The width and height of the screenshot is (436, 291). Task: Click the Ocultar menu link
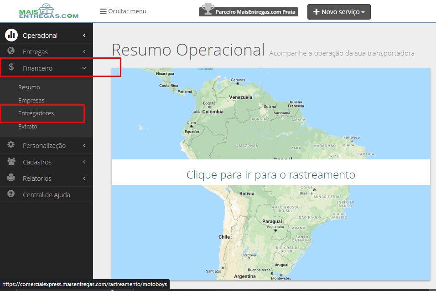pyautogui.click(x=127, y=11)
